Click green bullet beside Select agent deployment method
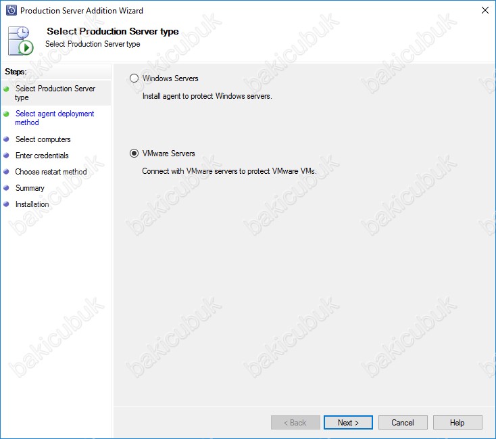Screen dimensions: 496x439 click(x=6, y=114)
